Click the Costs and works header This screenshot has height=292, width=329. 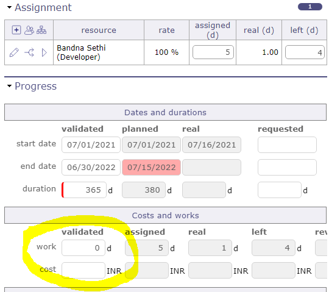165,215
